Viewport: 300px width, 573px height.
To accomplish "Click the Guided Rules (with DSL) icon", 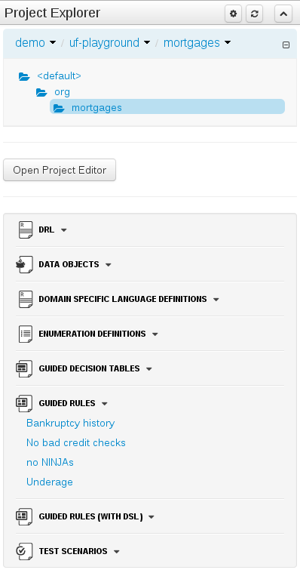I will point(24,516).
